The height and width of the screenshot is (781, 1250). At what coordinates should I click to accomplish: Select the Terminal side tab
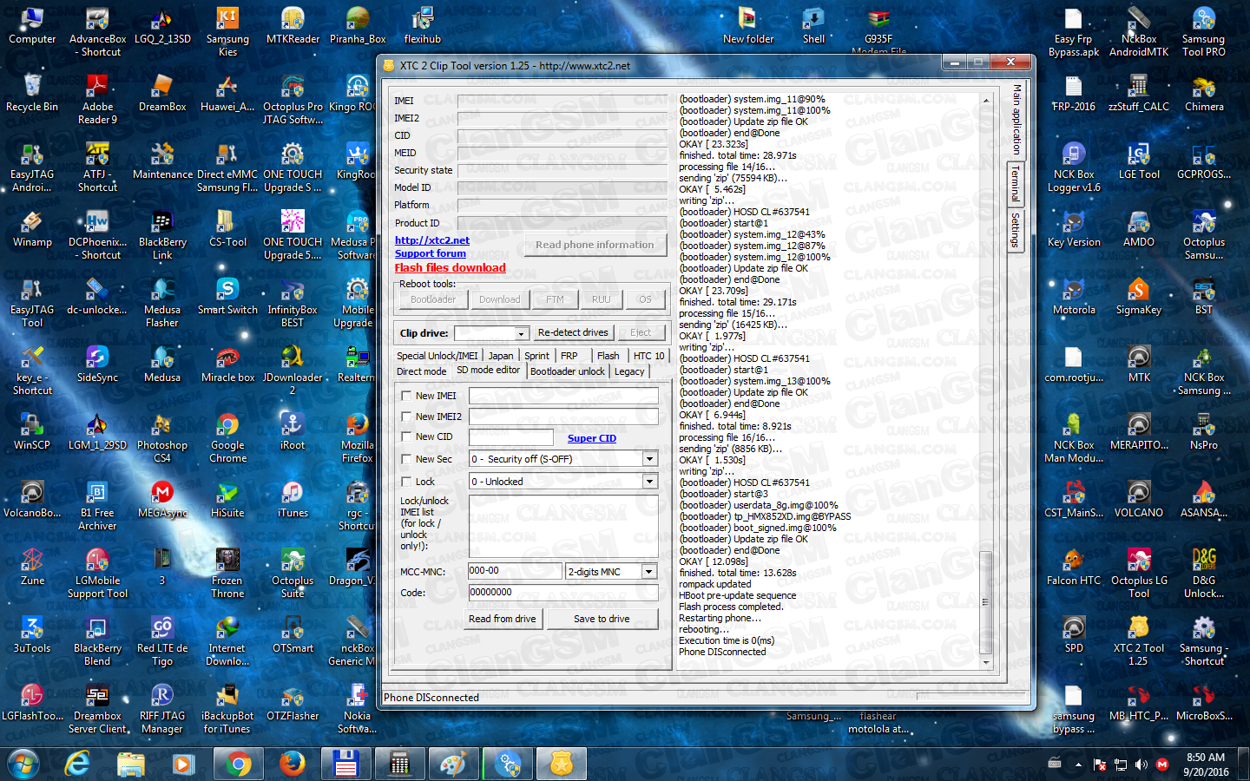pyautogui.click(x=1016, y=185)
